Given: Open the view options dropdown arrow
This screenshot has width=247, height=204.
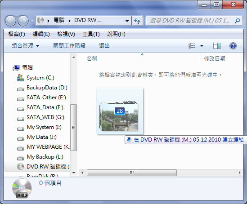Looking at the screenshot, I should 202,46.
